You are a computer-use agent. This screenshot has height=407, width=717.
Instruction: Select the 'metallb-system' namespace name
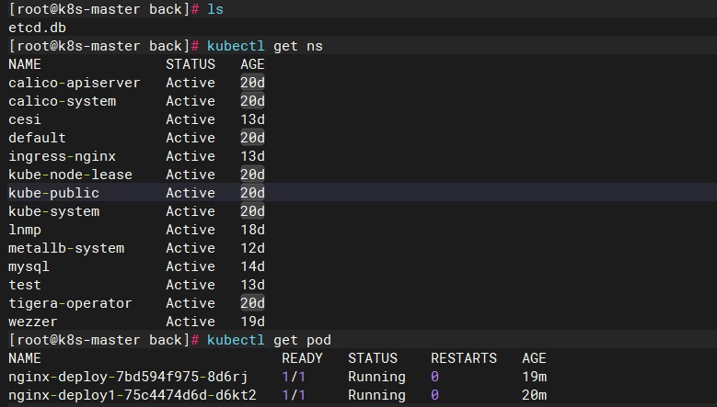pos(66,248)
